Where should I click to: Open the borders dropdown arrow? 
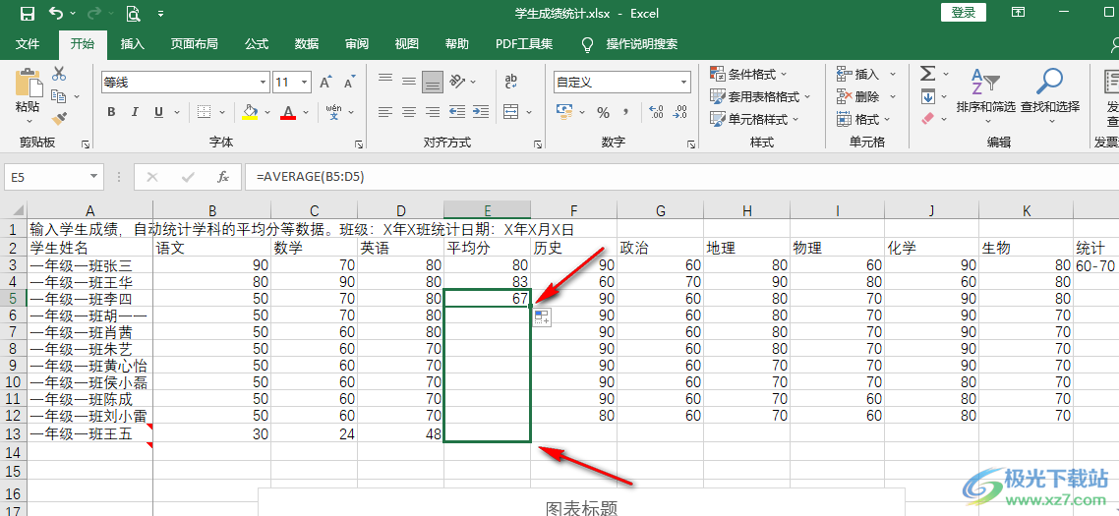pyautogui.click(x=222, y=112)
